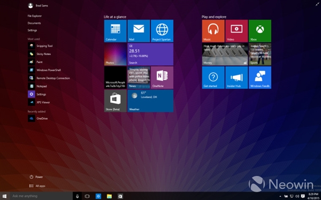Viewport: 321px width, 200px height.
Task: Launch the OneNote tile
Action: tap(162, 78)
